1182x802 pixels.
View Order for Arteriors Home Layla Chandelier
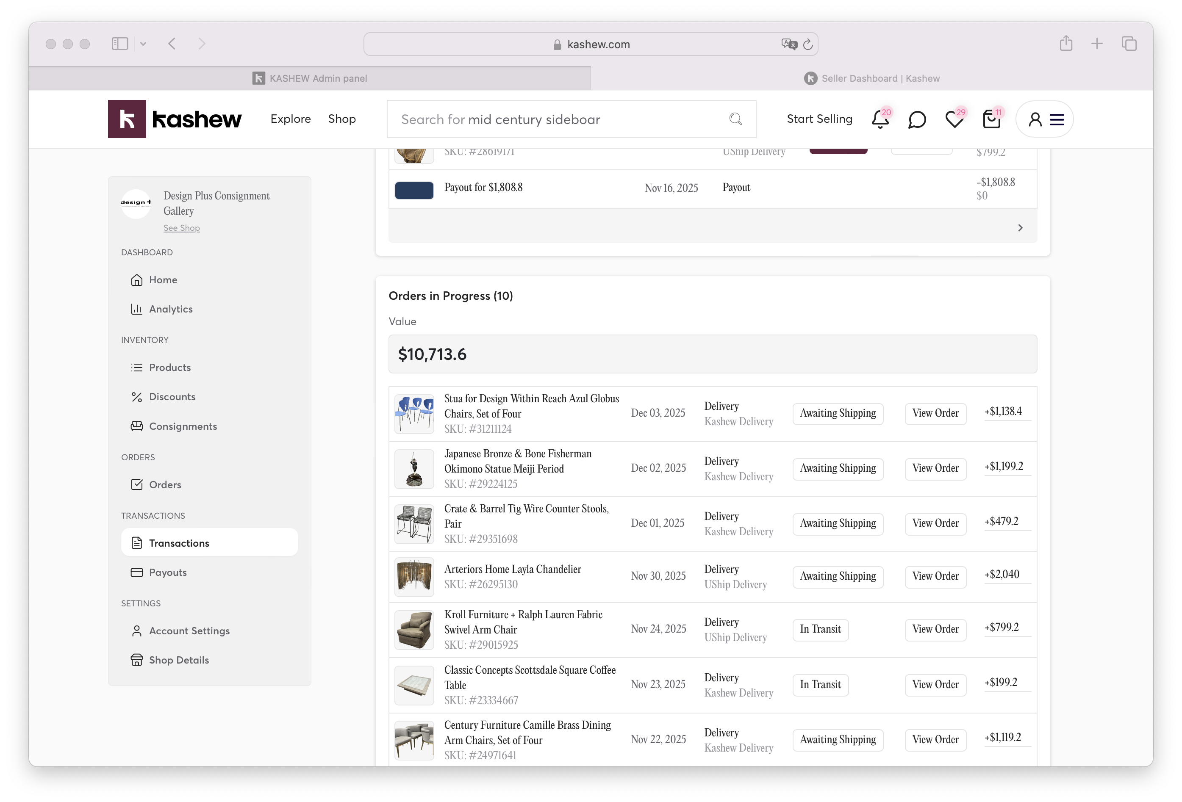tap(935, 576)
